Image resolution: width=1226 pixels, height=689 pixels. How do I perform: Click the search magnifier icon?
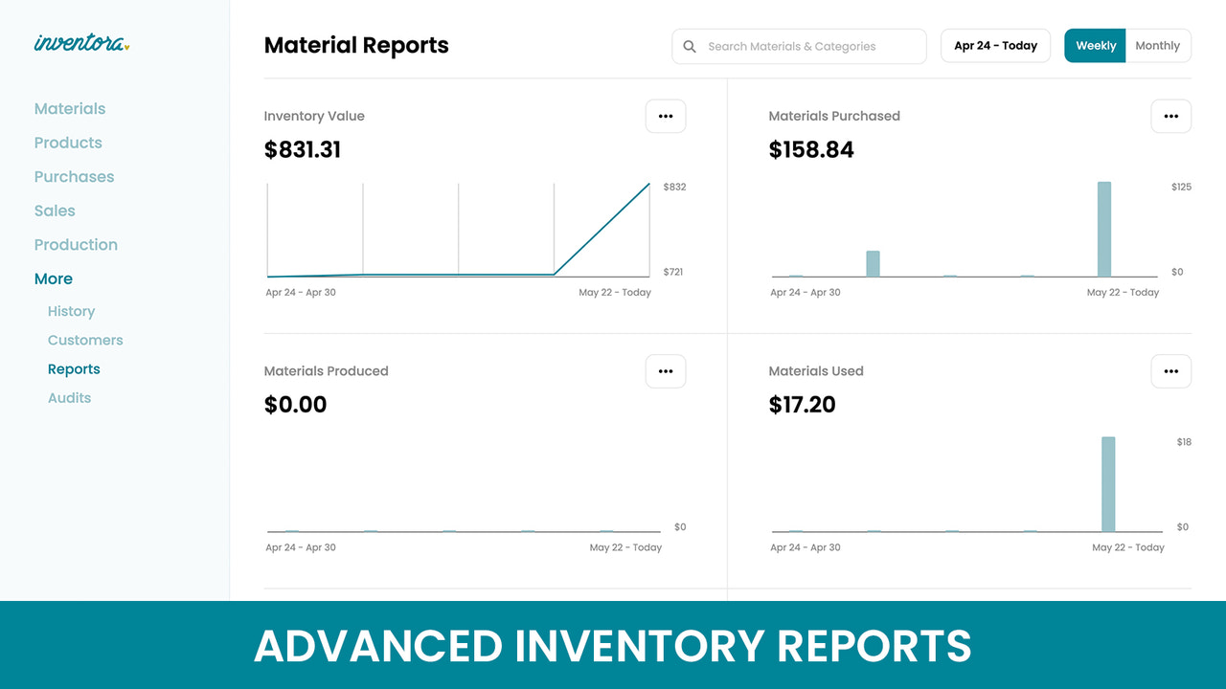coord(689,46)
